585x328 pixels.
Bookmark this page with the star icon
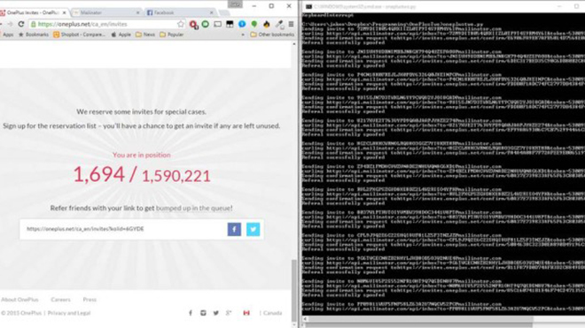pos(181,24)
